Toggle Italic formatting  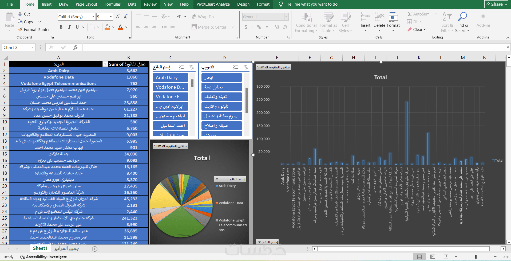click(x=69, y=27)
